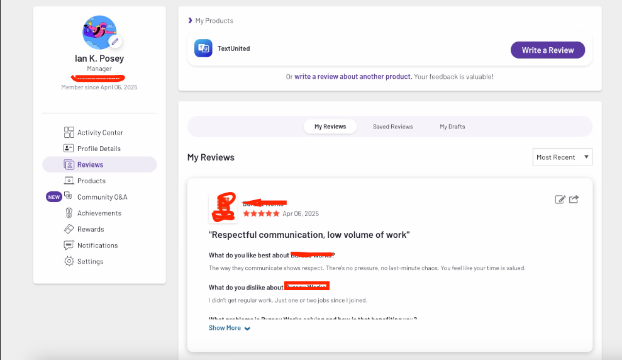Click the Notifications speech bubble icon

[69, 245]
